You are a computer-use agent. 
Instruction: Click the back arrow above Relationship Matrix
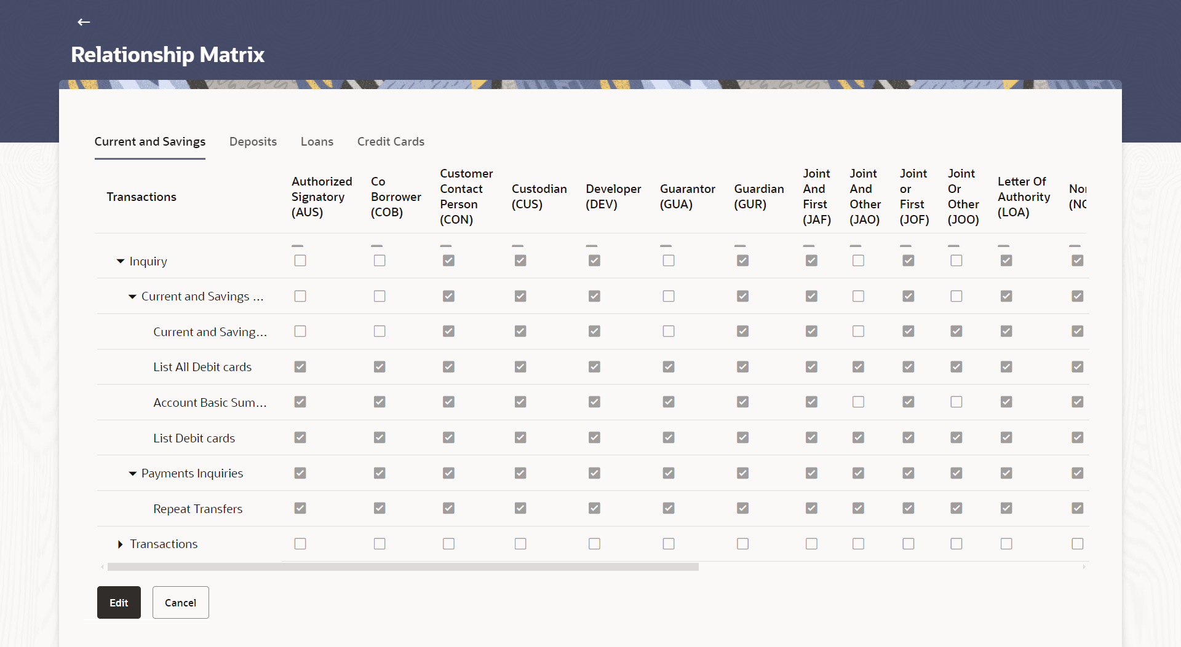[x=84, y=22]
